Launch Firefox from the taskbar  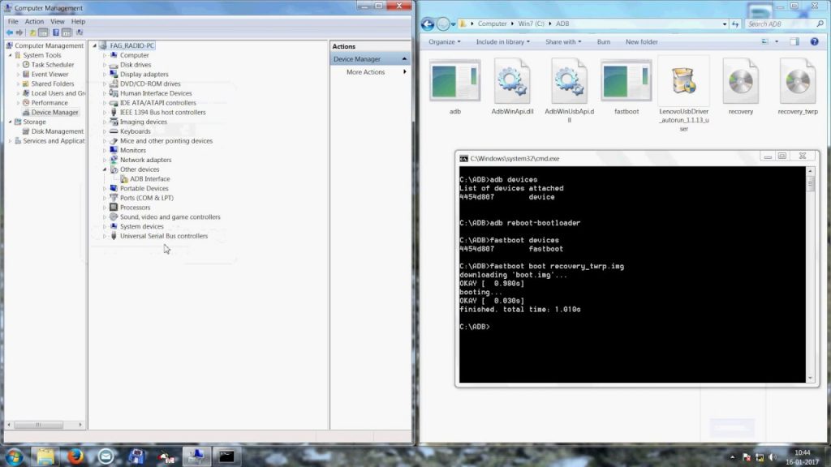(75, 456)
